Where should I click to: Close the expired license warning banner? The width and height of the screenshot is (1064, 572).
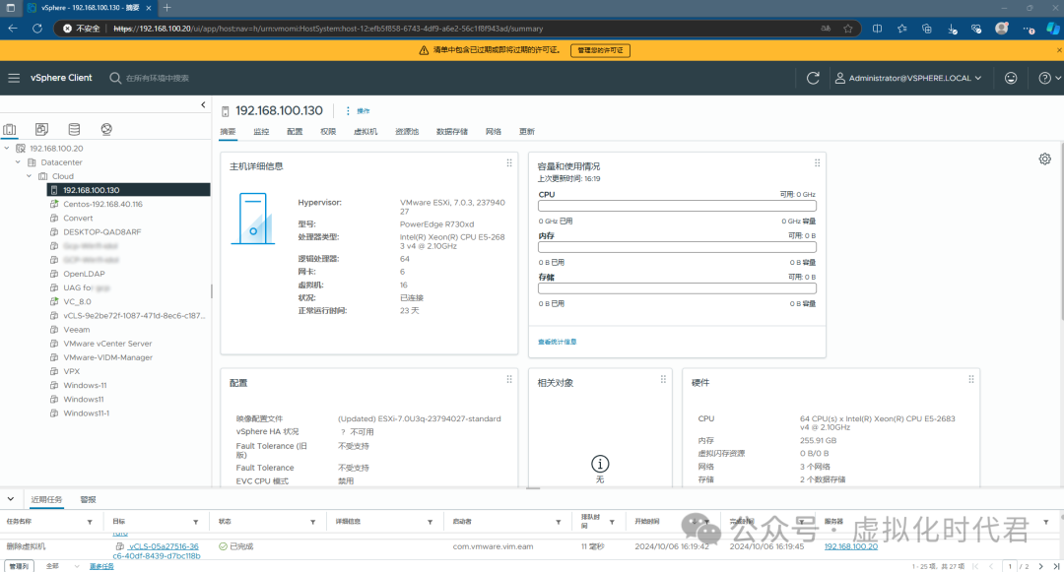pos(1058,50)
